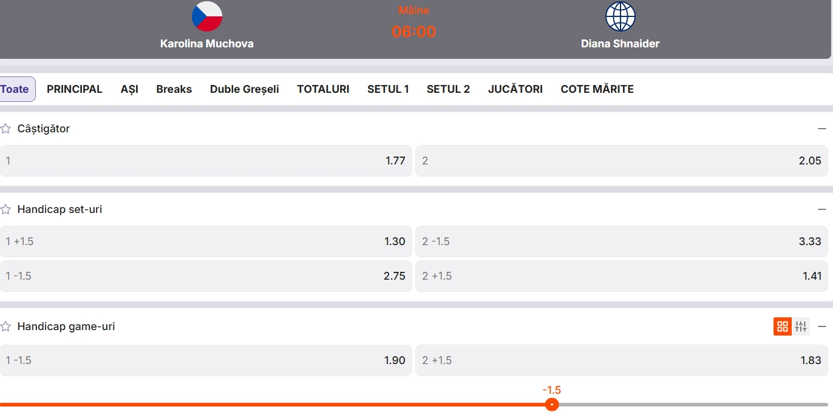Click the Diana Shnaider player name

(620, 44)
